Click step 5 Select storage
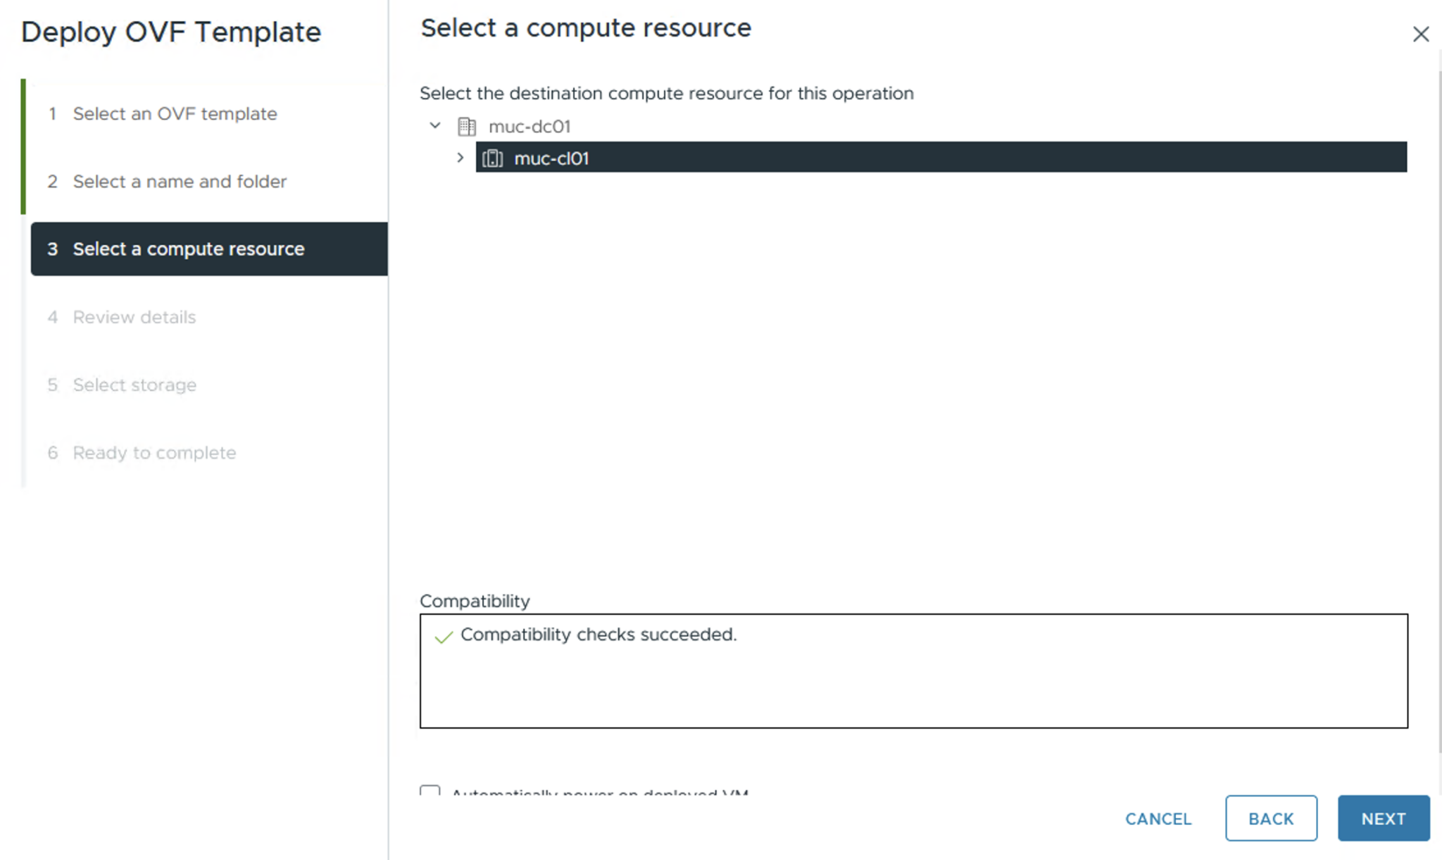This screenshot has height=860, width=1442. coord(134,385)
